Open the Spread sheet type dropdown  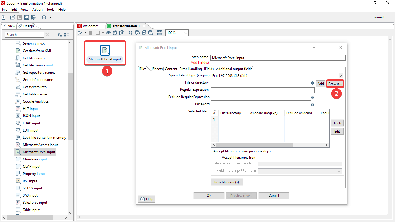(278, 76)
